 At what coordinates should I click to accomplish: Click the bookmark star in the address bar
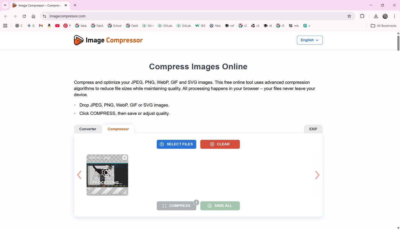349,16
